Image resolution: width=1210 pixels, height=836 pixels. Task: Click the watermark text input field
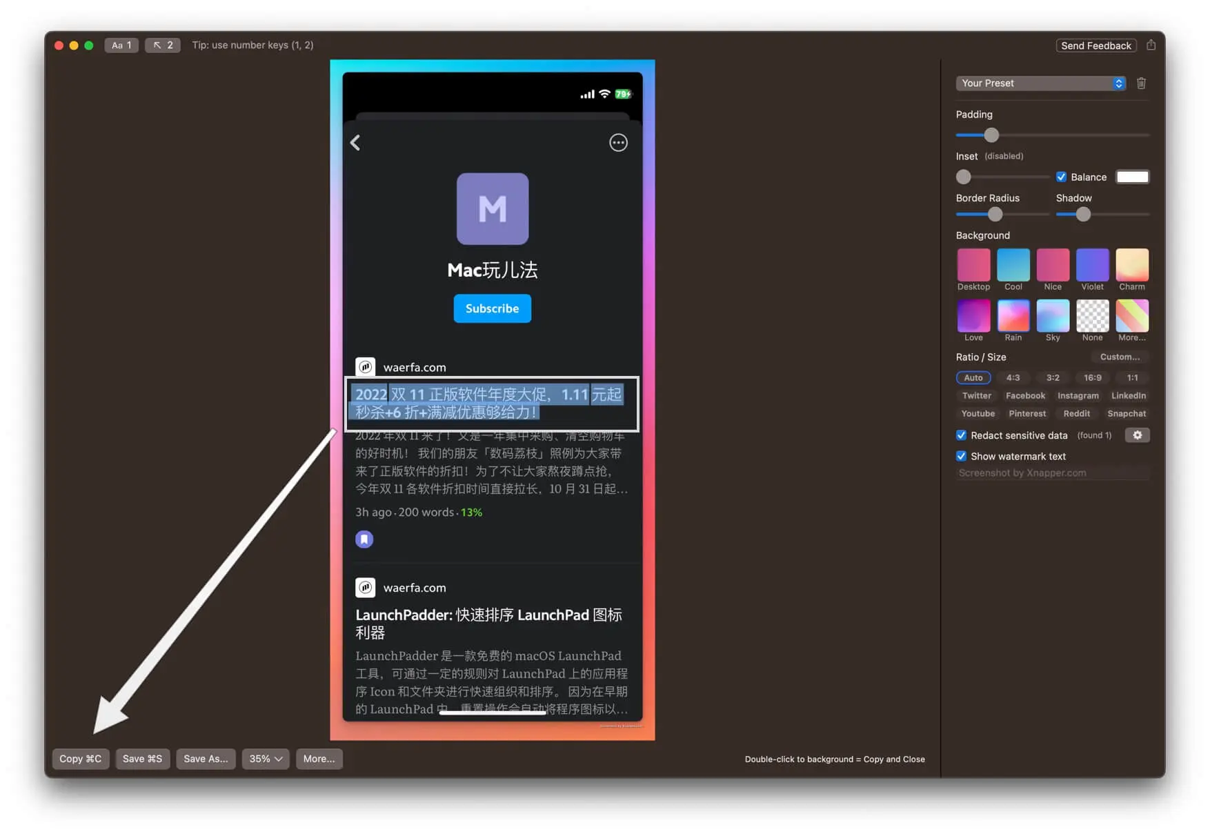click(x=1052, y=473)
